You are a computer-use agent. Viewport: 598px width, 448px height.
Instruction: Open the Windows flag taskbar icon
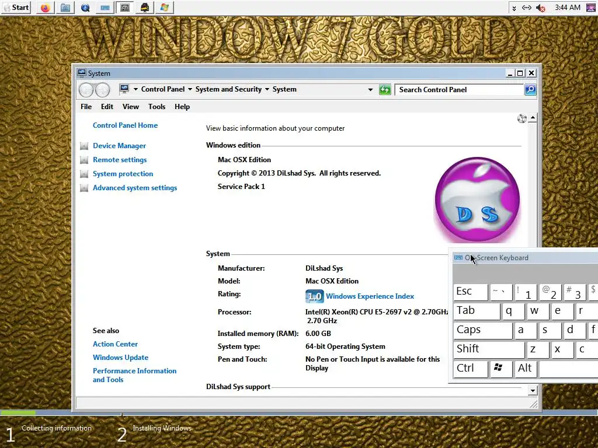164,8
